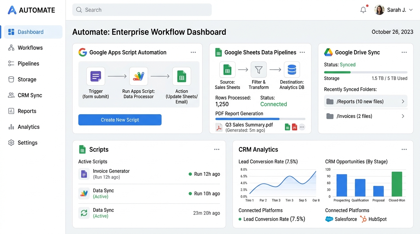420x234 pixels.
Task: Click the Invoice Generator document icon
Action: coord(84,174)
